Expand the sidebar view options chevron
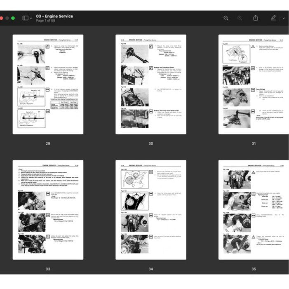Viewport: 289px width, 289px height. tap(31, 18)
